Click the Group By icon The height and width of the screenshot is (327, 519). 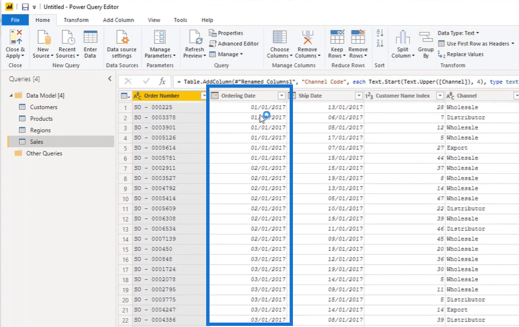click(426, 37)
